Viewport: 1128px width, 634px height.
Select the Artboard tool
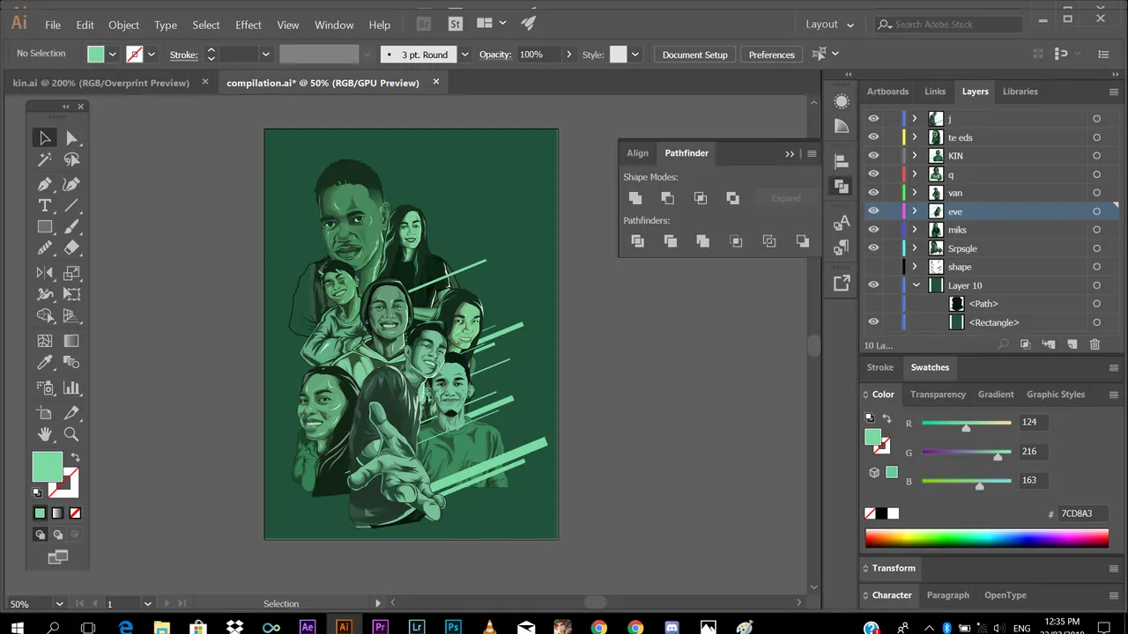coord(45,411)
